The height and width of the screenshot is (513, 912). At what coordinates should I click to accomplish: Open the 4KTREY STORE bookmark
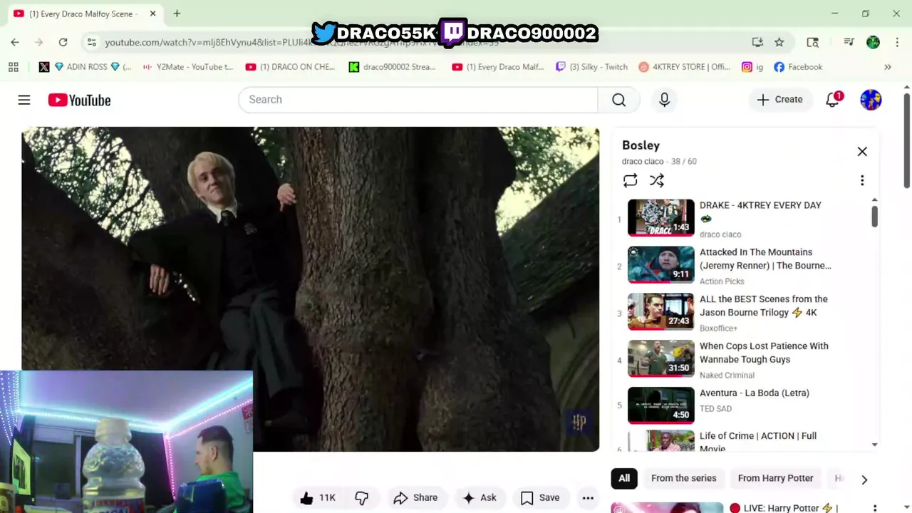coord(685,67)
